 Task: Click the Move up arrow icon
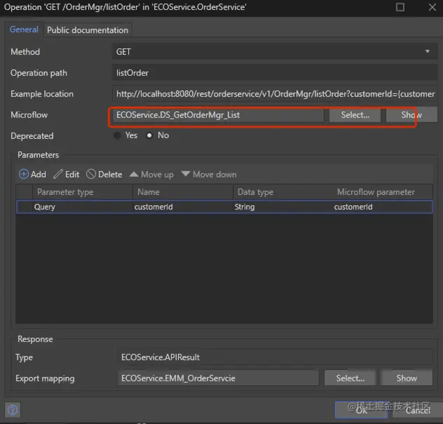[134, 174]
